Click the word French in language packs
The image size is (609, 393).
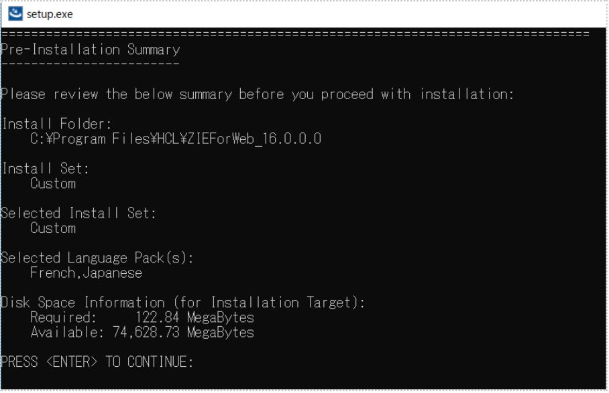click(53, 272)
